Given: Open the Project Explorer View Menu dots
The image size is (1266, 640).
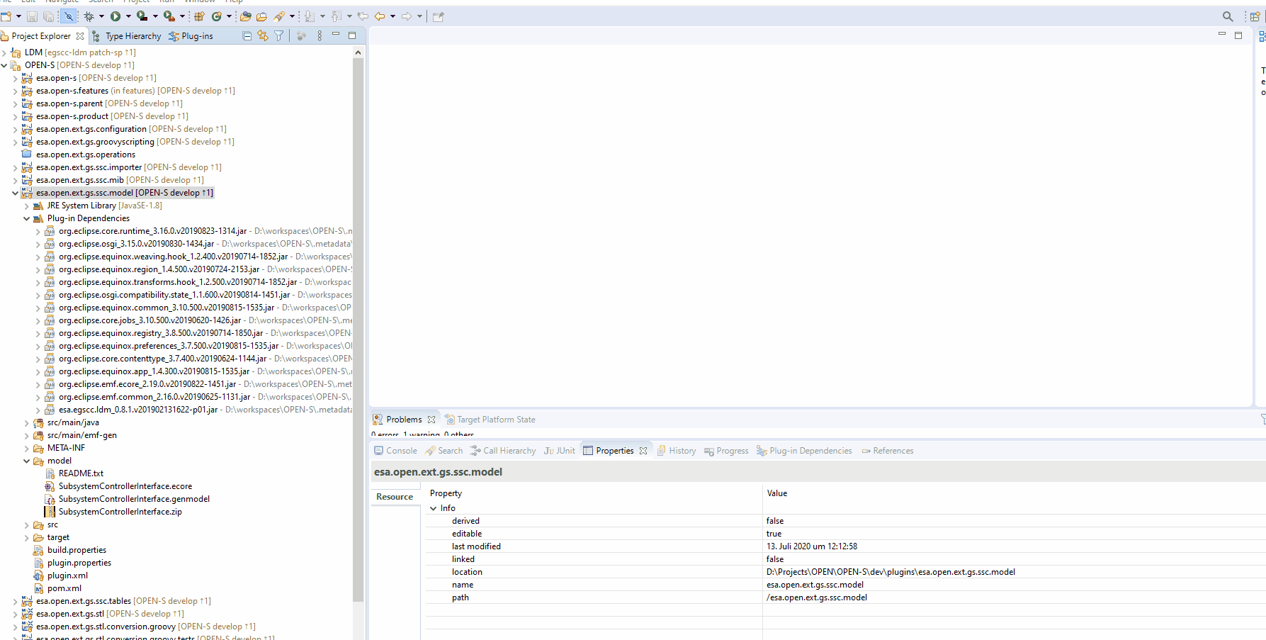Looking at the screenshot, I should coord(320,36).
